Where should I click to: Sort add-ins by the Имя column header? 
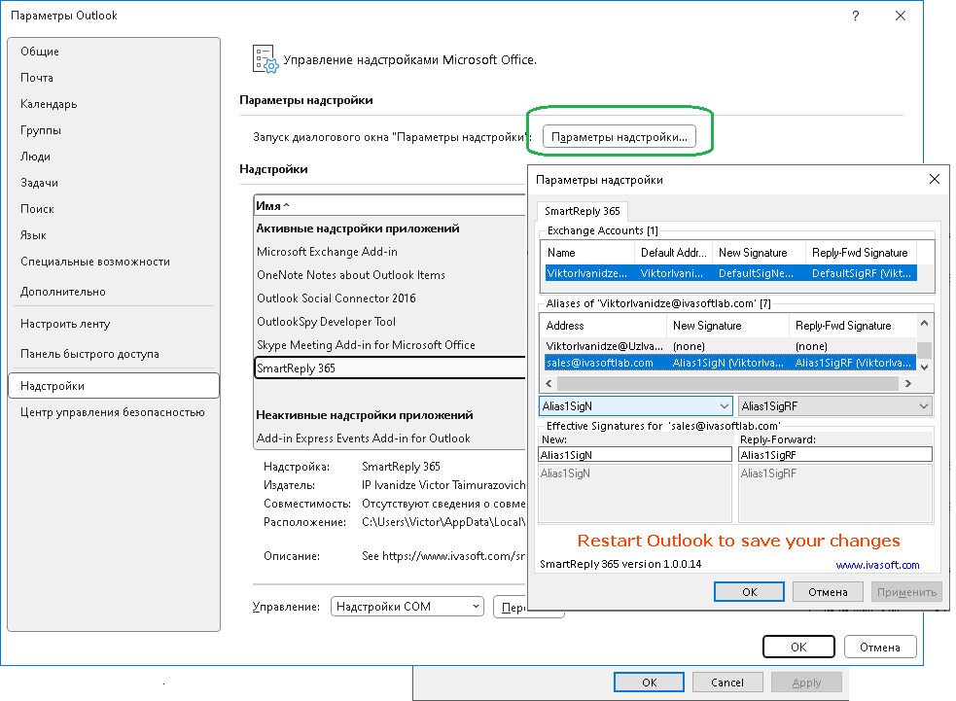(389, 206)
